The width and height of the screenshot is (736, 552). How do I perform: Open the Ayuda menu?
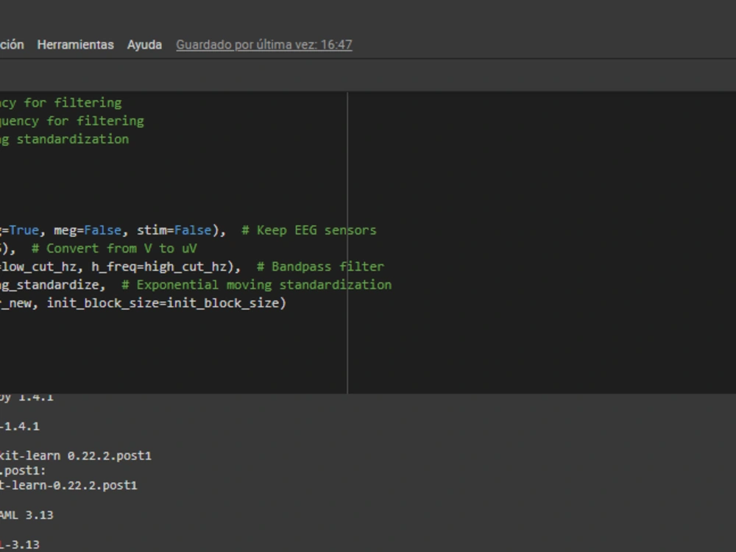coord(144,45)
